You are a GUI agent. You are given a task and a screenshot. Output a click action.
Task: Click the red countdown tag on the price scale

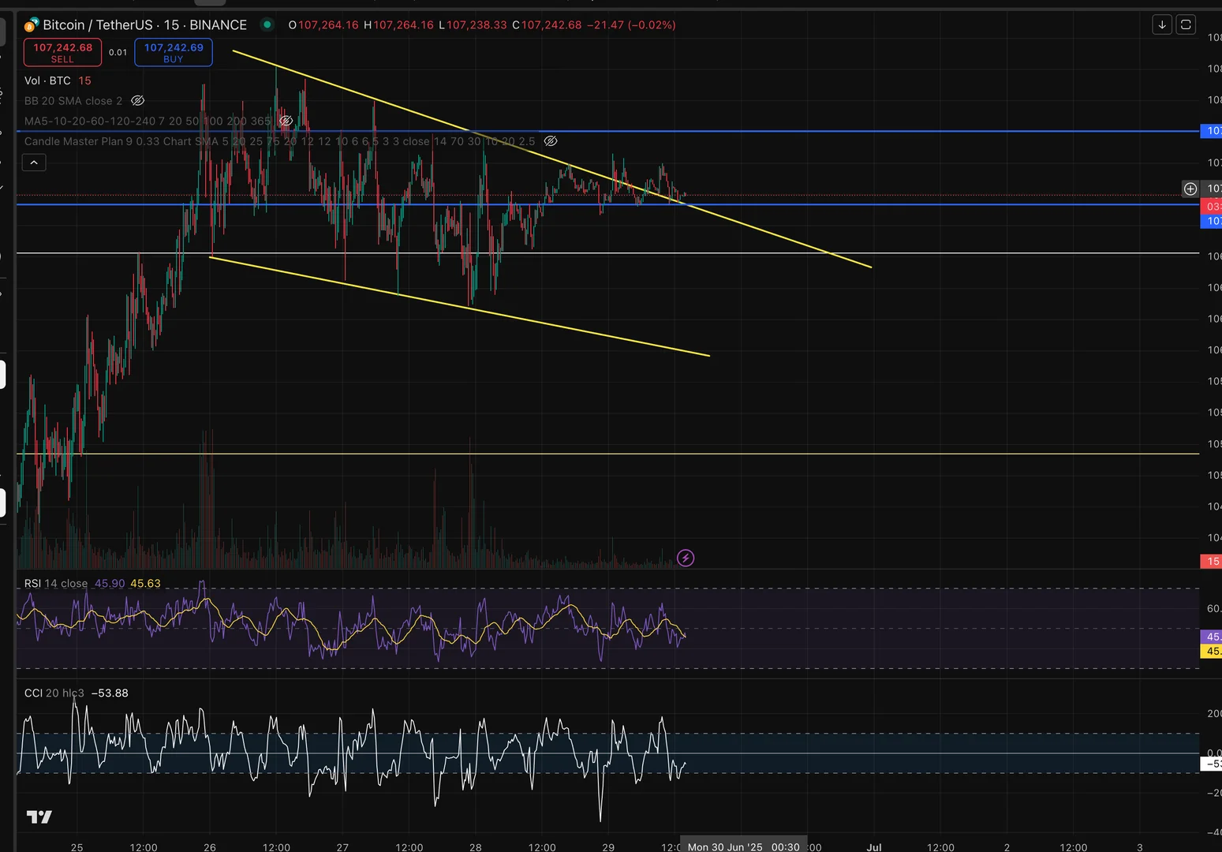pos(1211,207)
